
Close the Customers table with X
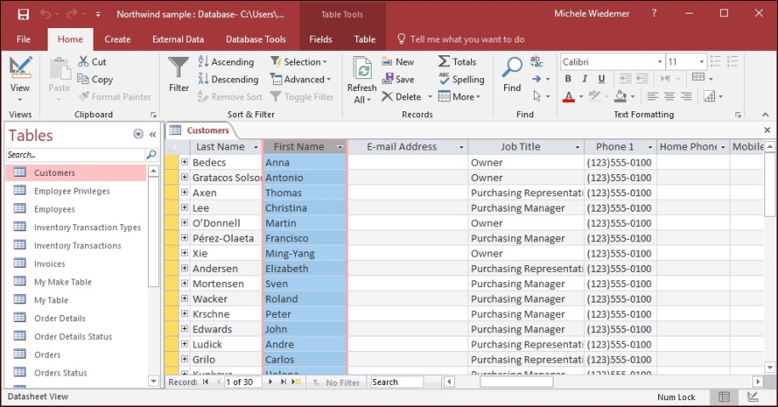coord(767,130)
